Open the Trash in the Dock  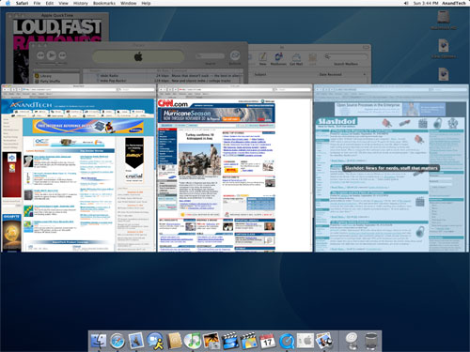click(x=371, y=342)
